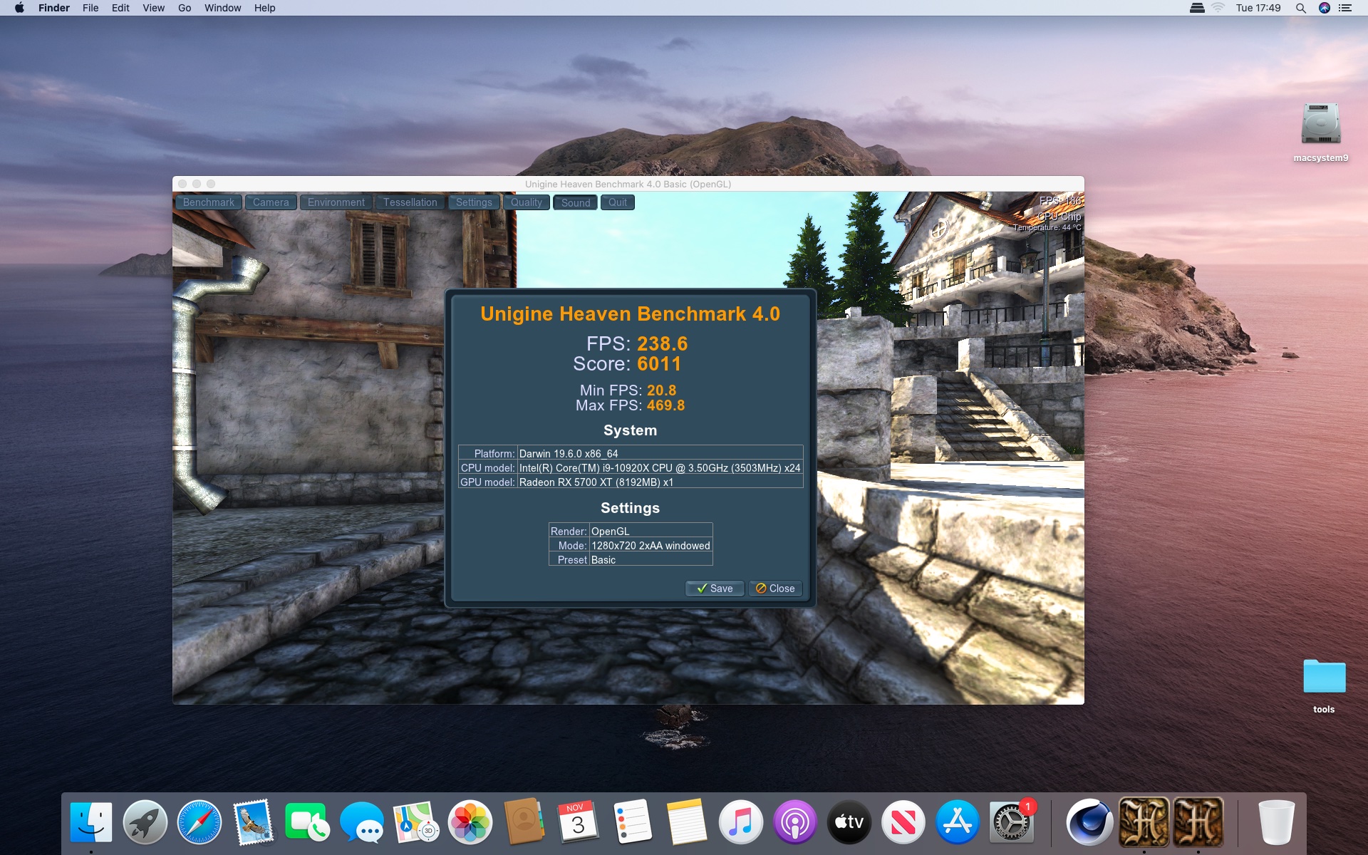1368x855 pixels.
Task: Open the Window menu in menu bar
Action: [x=222, y=8]
